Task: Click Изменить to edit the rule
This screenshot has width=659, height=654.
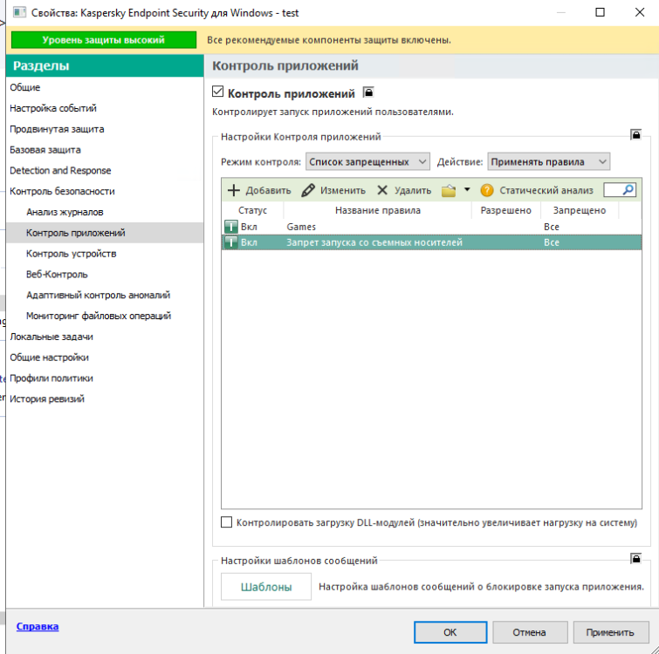Action: (333, 191)
